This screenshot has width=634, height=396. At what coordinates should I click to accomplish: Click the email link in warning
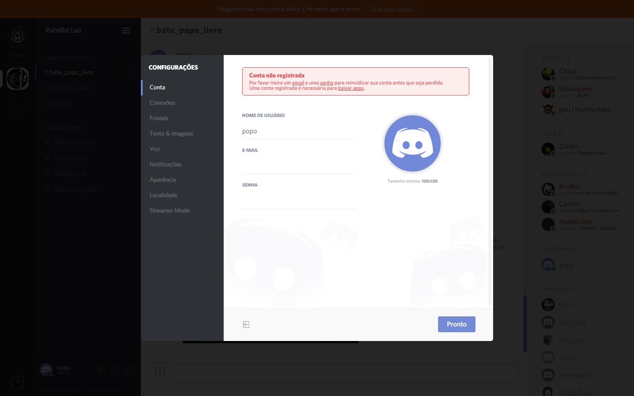(x=298, y=83)
